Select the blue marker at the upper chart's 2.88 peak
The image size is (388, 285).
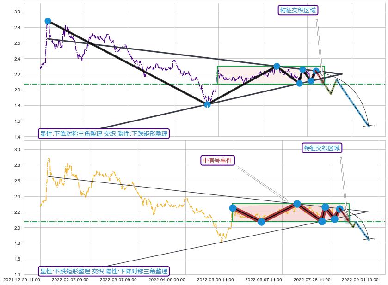[48, 21]
